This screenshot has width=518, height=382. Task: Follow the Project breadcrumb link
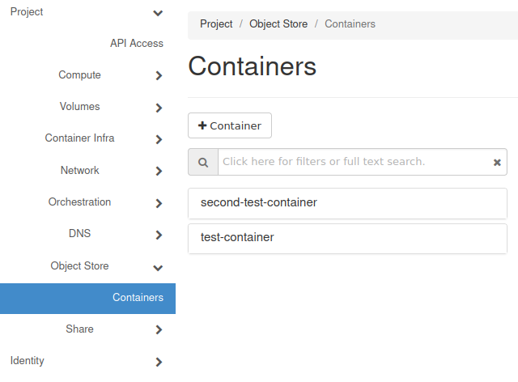(216, 24)
